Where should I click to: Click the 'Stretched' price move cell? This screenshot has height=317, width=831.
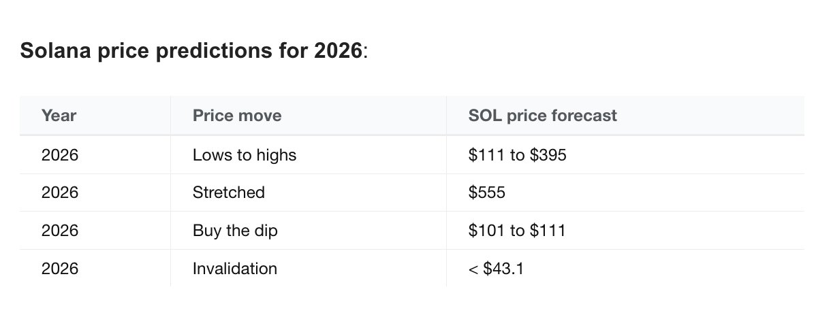pyautogui.click(x=229, y=193)
